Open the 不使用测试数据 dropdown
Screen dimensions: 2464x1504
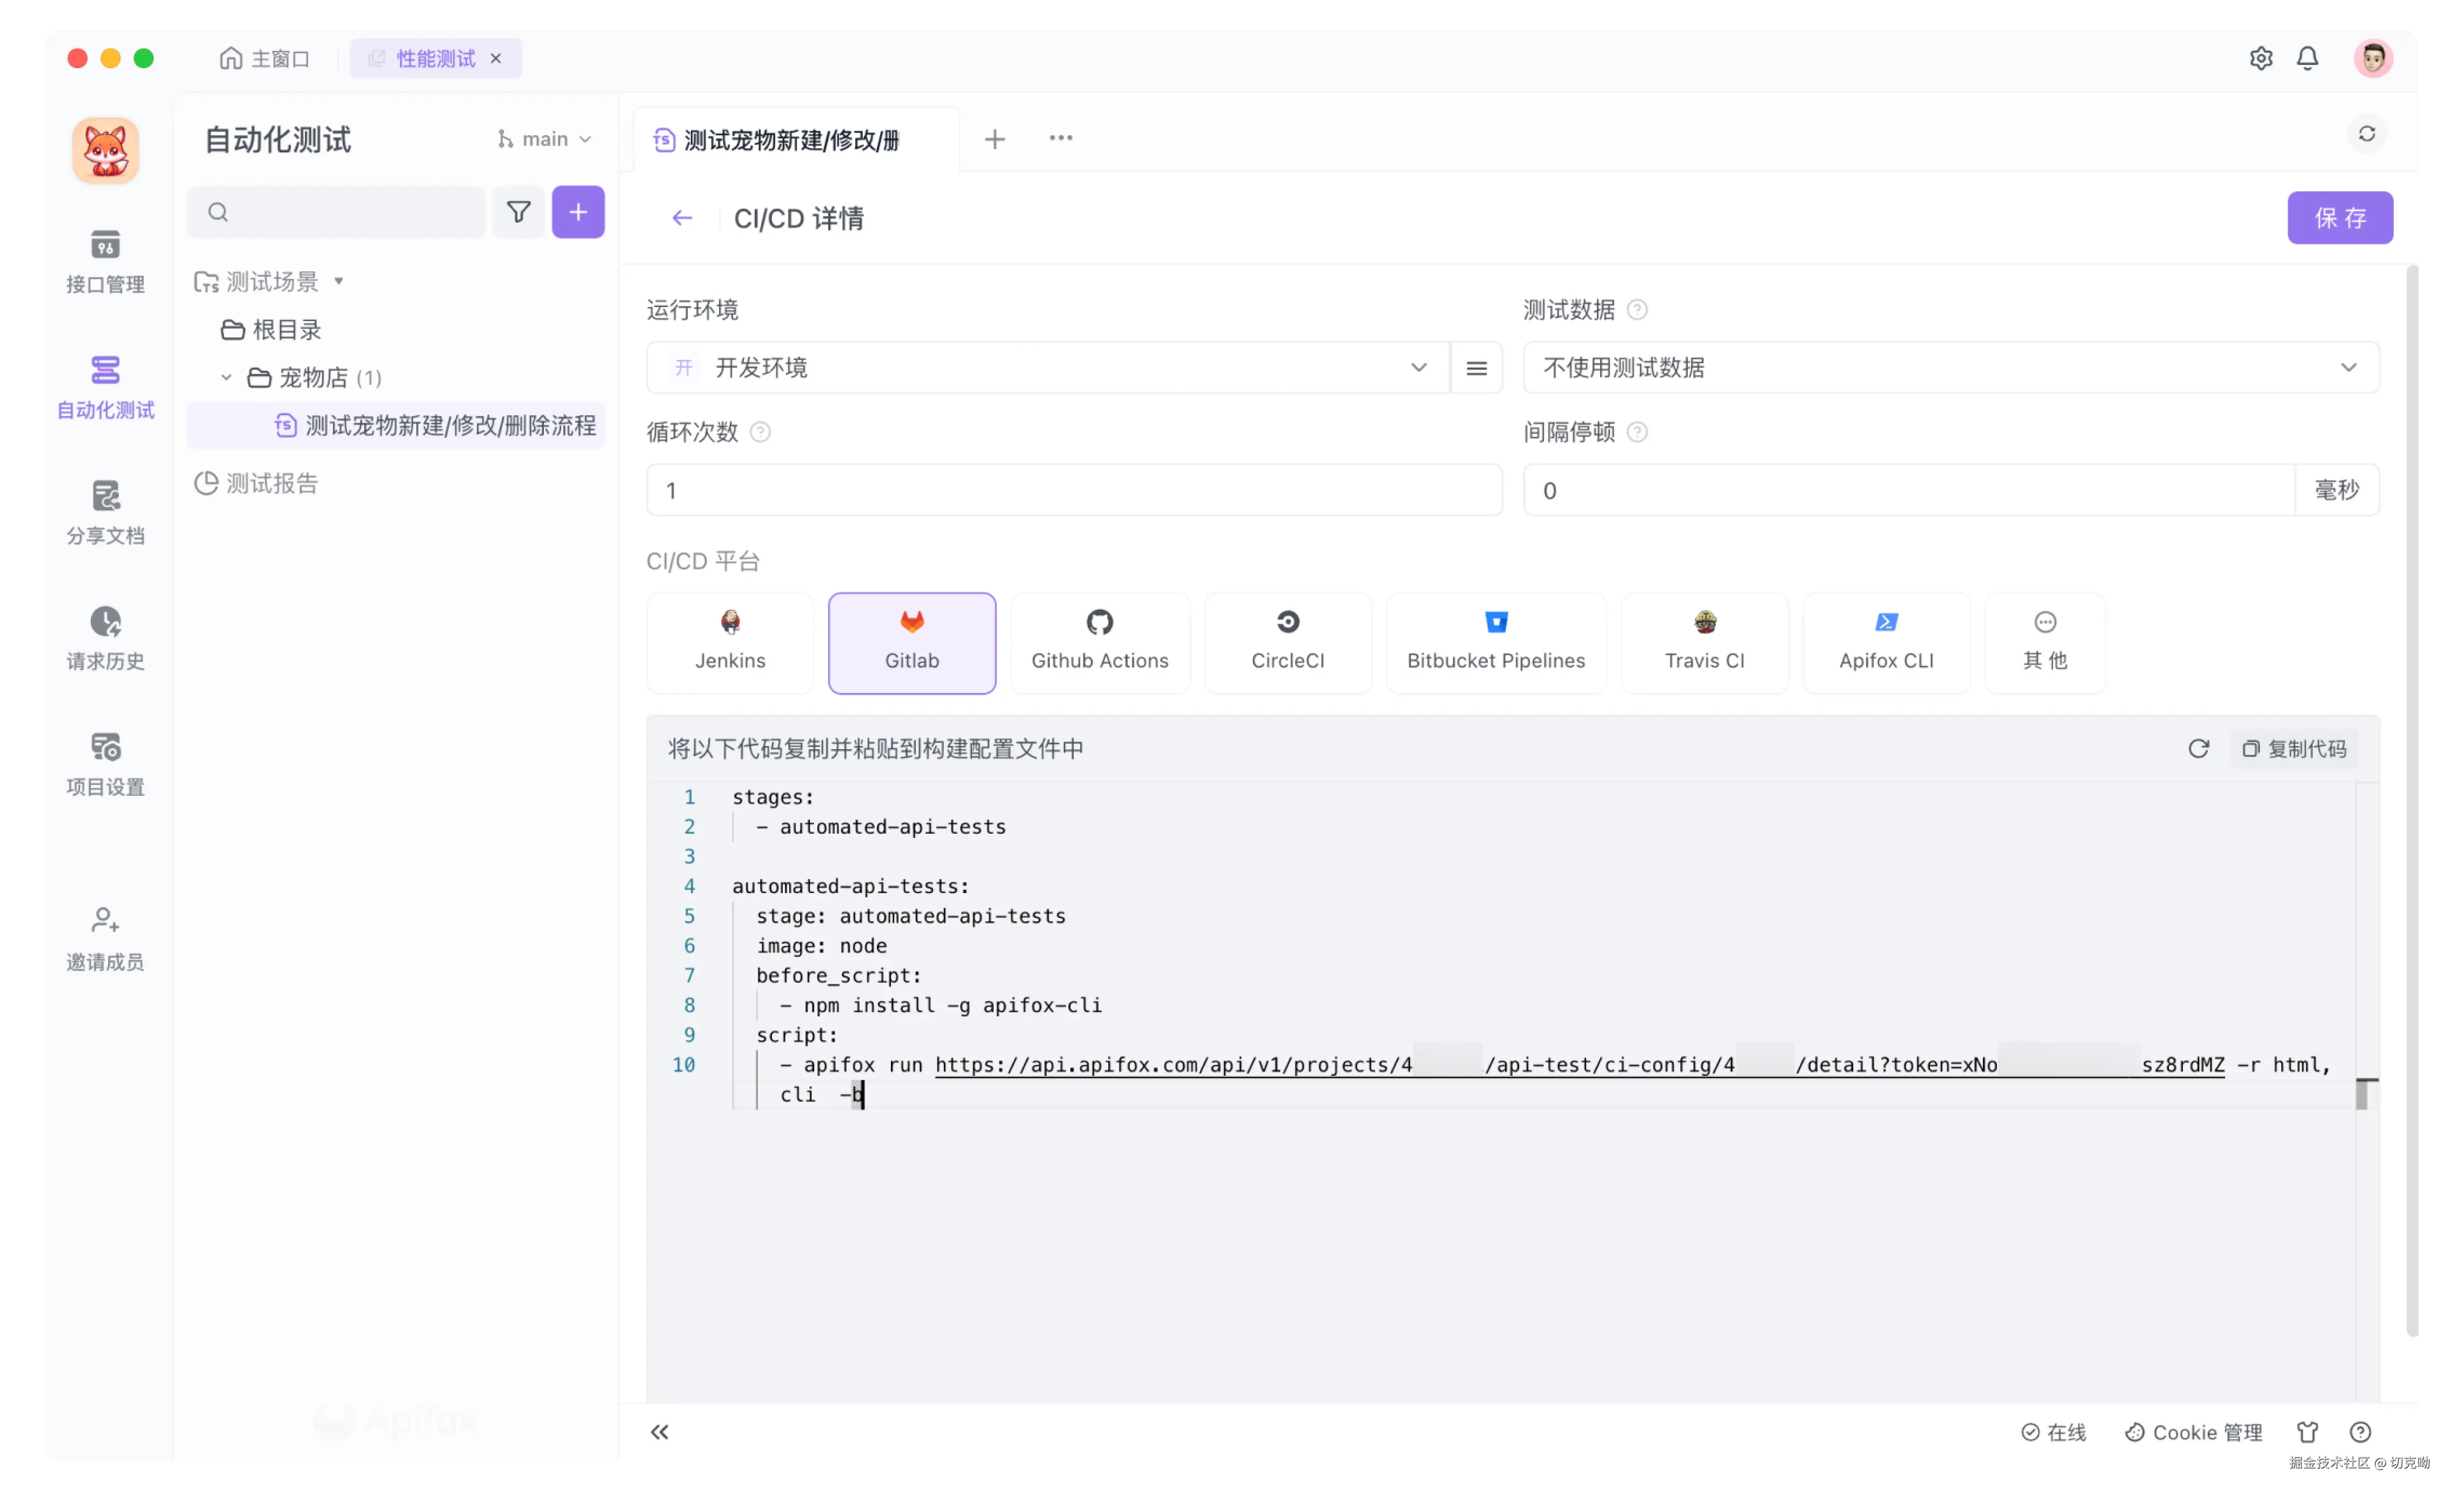(x=1950, y=368)
